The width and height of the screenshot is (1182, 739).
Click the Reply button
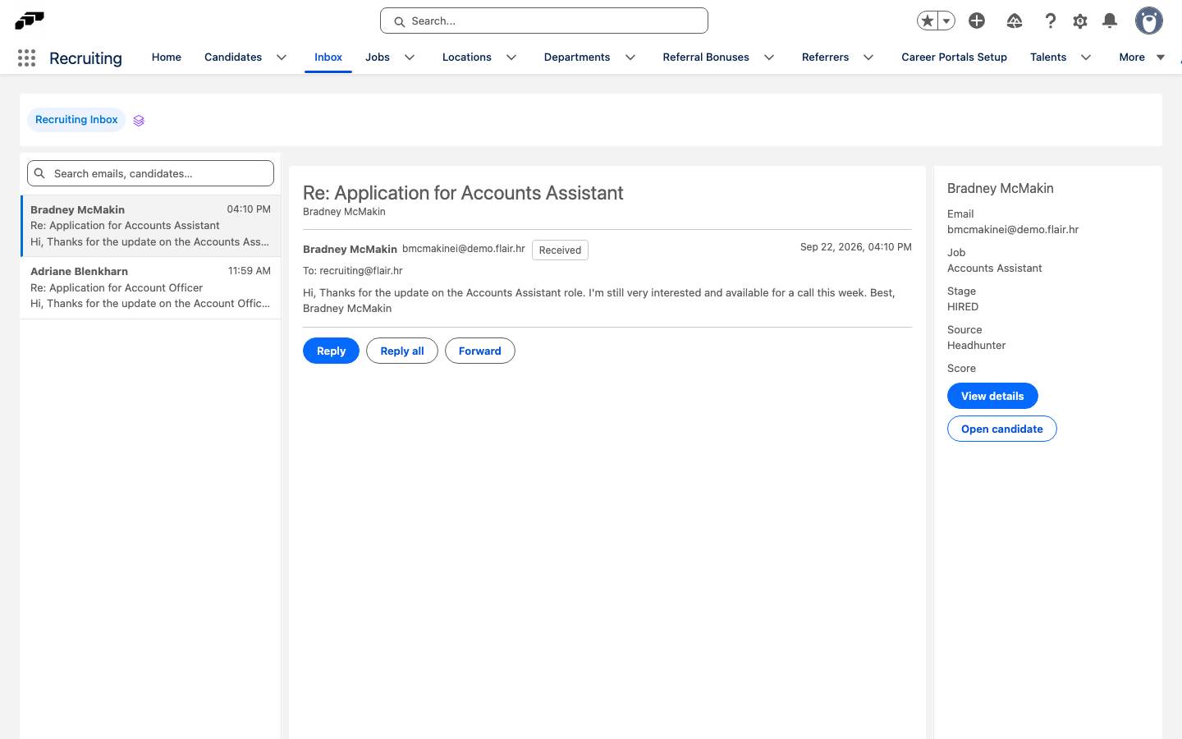pyautogui.click(x=331, y=351)
